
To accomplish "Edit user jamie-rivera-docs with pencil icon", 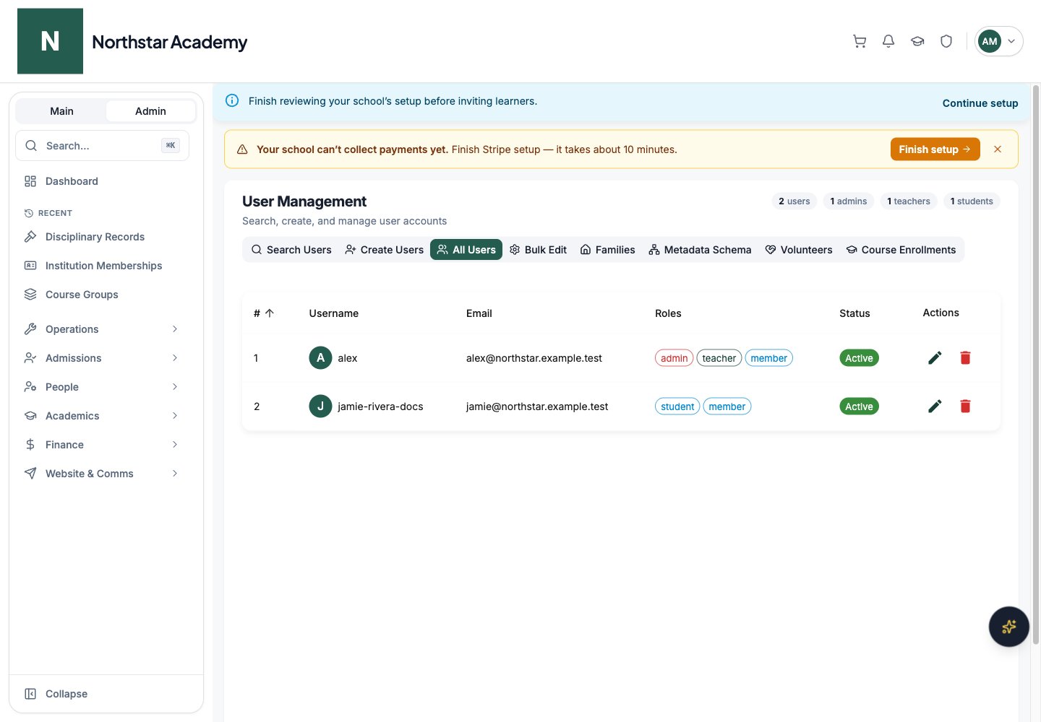I will 935,406.
